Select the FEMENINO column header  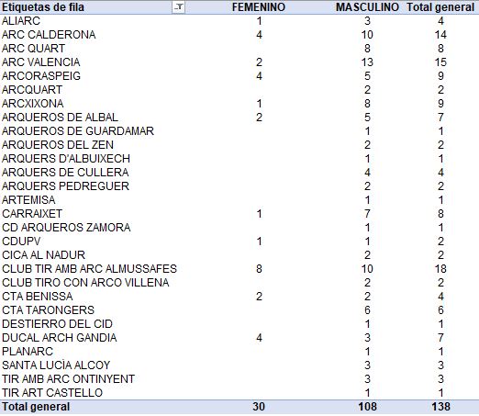pos(259,7)
